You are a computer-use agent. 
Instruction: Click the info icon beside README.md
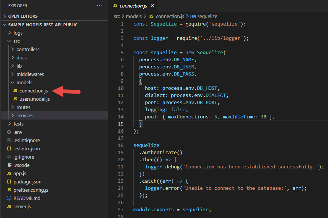tap(9, 198)
